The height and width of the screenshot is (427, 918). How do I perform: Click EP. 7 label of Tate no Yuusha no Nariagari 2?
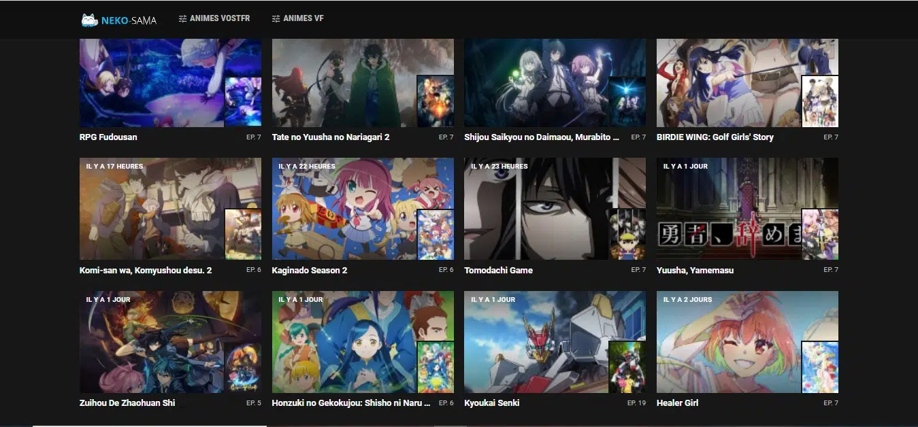pos(446,137)
